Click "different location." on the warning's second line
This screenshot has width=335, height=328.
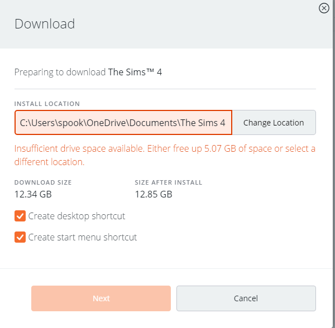coord(49,162)
